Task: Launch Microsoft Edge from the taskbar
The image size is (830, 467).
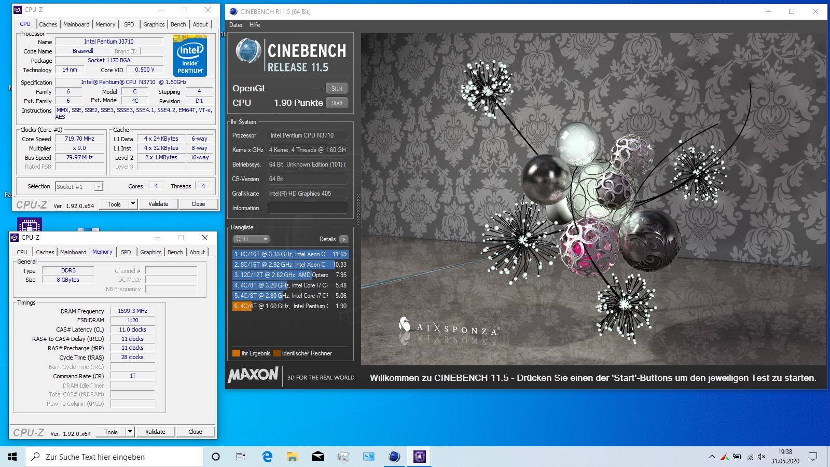Action: tap(267, 457)
